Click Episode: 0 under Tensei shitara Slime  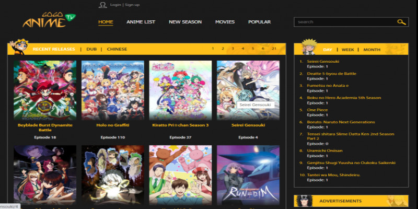pyautogui.click(x=317, y=144)
